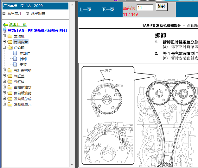The height and width of the screenshot is (168, 198).
Task: Click the 安装 document icon
Action: coord(15,64)
